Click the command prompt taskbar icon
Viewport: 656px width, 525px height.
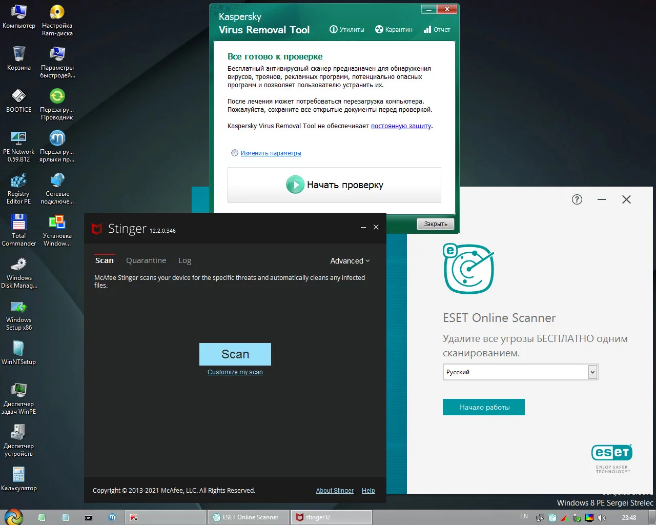point(89,517)
